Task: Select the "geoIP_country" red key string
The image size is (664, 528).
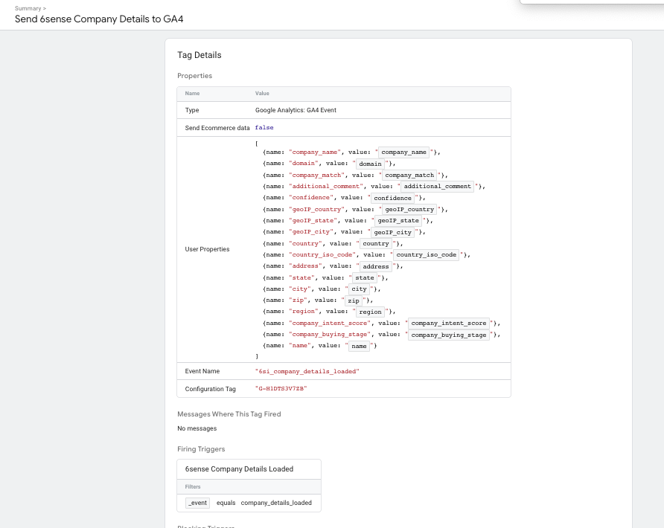Action: pos(317,210)
